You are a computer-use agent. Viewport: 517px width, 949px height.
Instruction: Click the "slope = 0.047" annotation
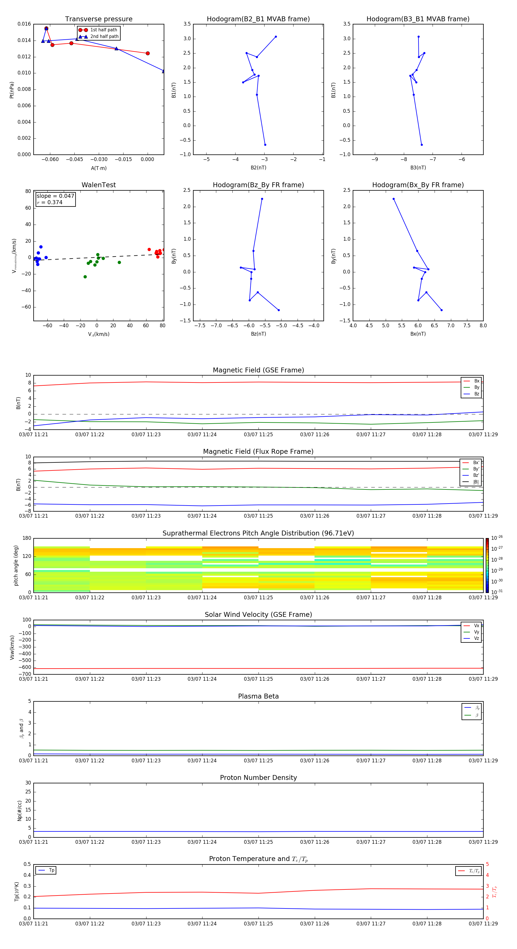click(55, 196)
